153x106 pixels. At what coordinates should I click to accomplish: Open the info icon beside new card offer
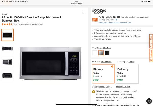[x=116, y=20]
